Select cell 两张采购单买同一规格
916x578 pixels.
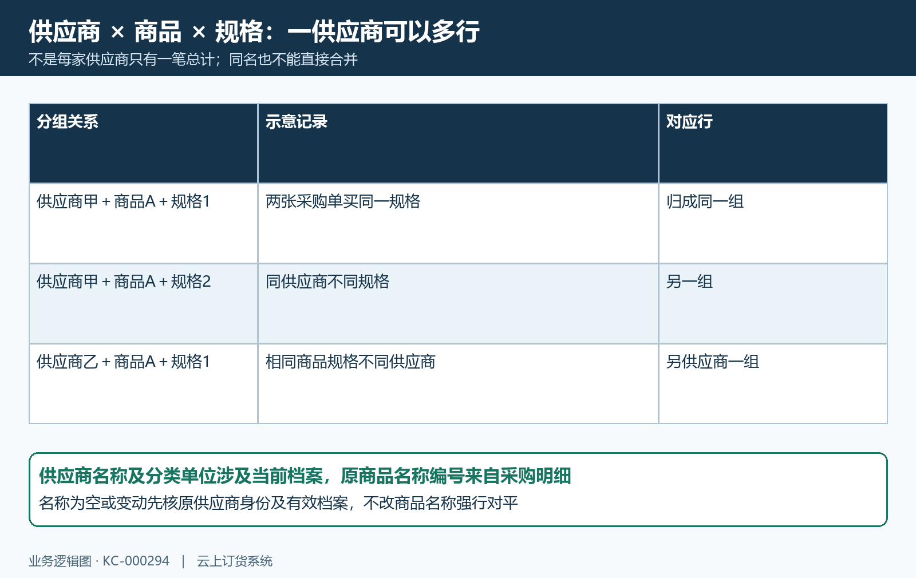click(x=458, y=224)
